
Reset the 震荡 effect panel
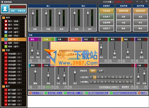point(30,87)
